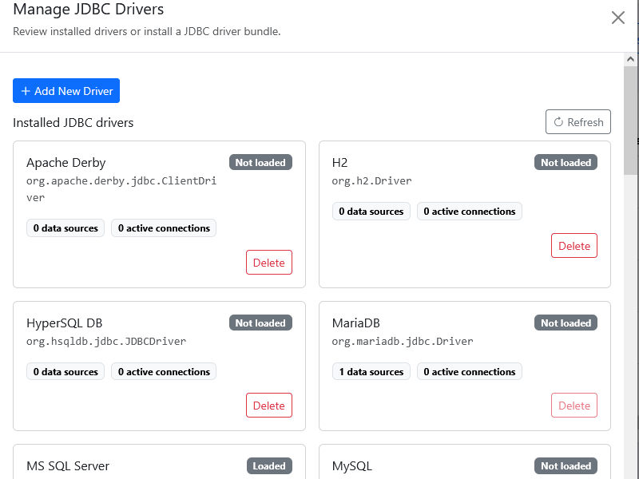The width and height of the screenshot is (639, 479).
Task: Click MS SQL Server's Loaded badge
Action: [269, 466]
